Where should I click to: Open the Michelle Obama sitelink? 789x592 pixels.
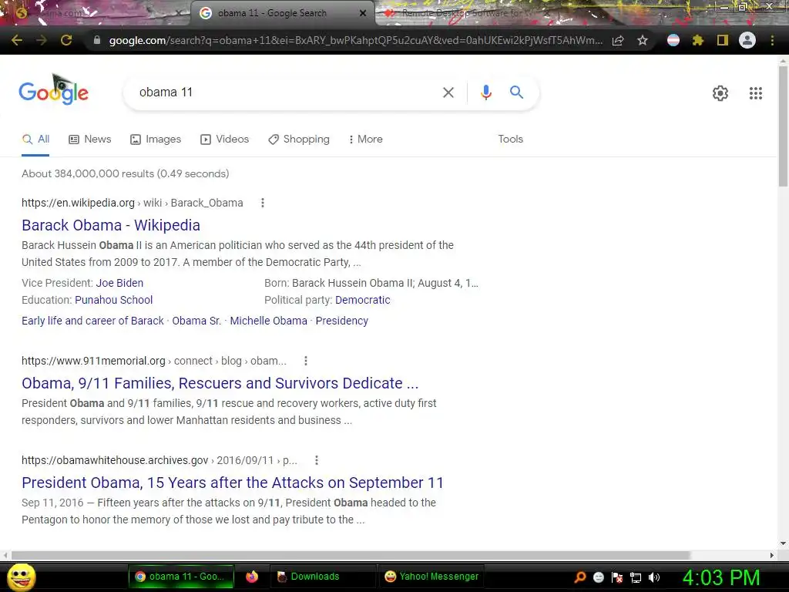[269, 321]
